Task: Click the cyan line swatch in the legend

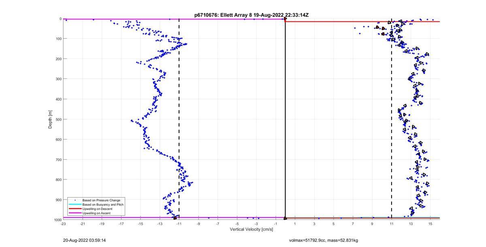Action: tap(75, 205)
